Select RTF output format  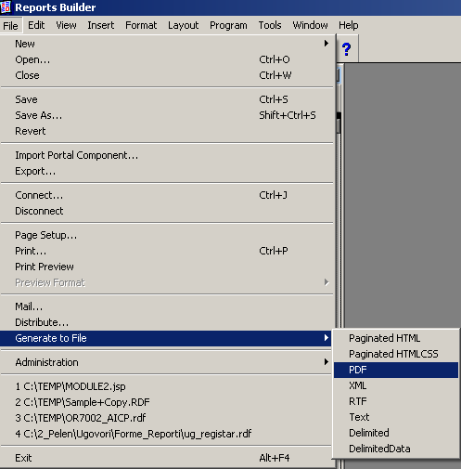coord(396,401)
